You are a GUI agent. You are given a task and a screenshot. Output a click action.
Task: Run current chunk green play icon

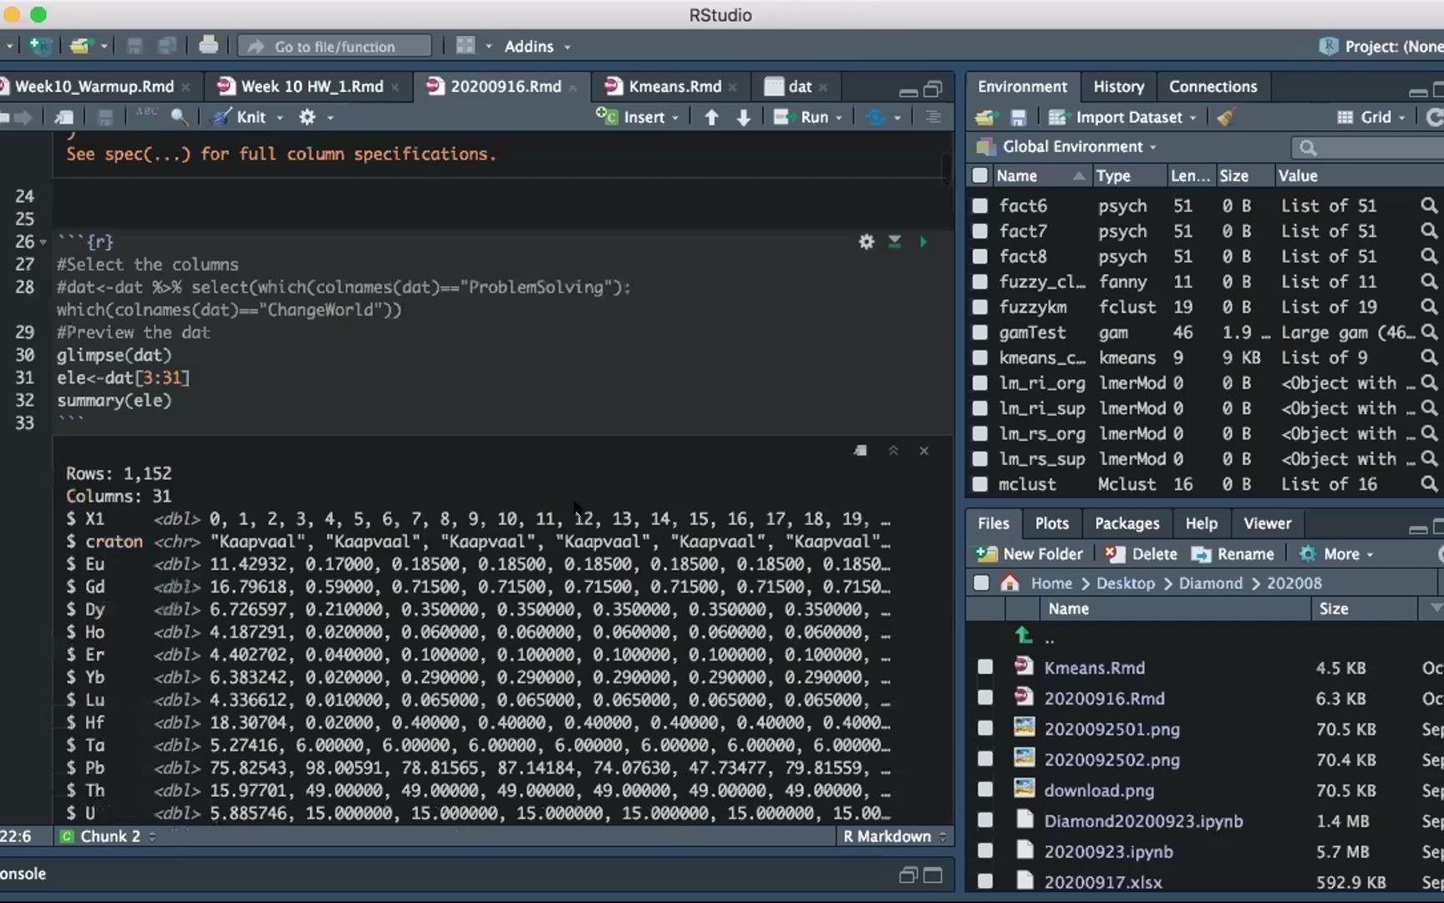[x=923, y=242]
